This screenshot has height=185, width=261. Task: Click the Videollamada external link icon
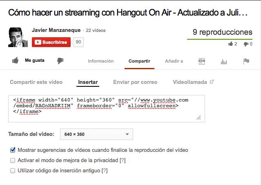(x=212, y=82)
